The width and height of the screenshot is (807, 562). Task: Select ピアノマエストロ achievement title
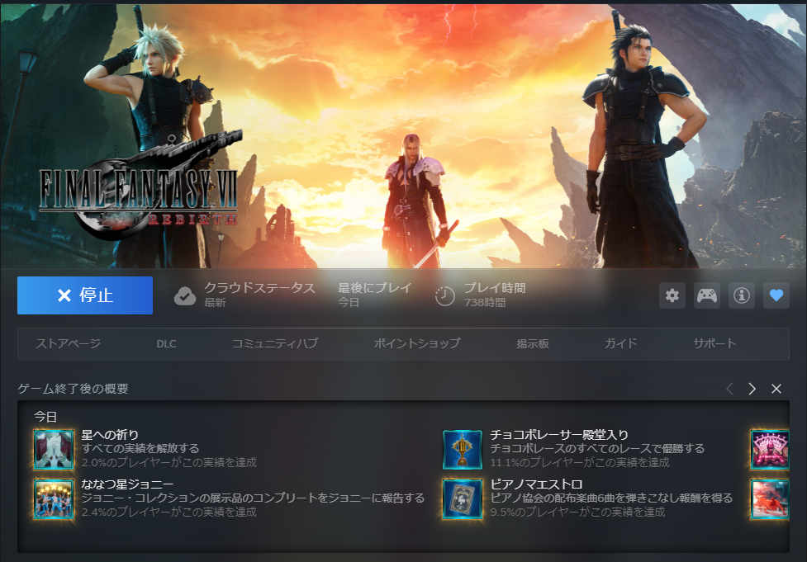point(536,484)
